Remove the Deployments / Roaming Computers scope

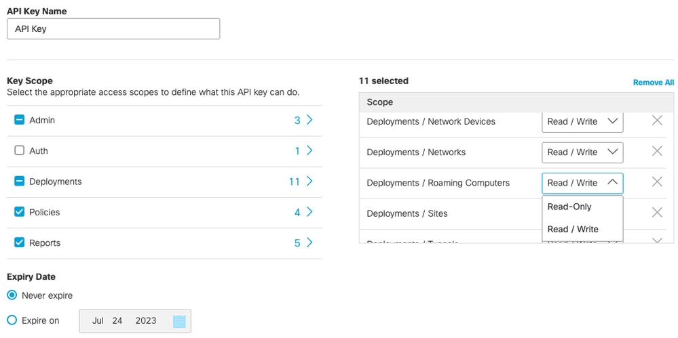point(657,182)
